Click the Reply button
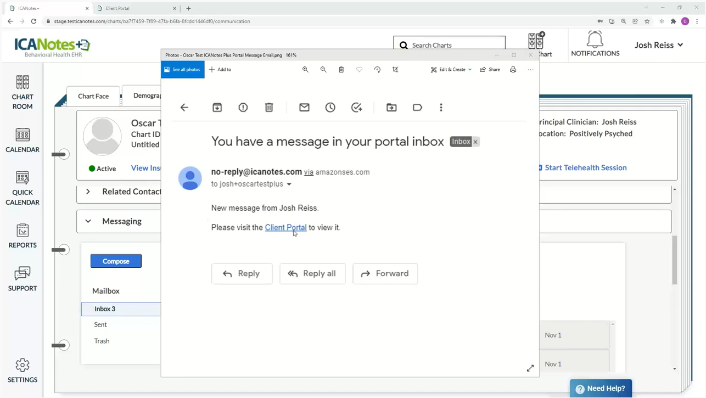Screen dimensions: 706x398 pos(242,273)
